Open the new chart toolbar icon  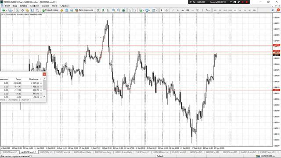tap(4, 10)
